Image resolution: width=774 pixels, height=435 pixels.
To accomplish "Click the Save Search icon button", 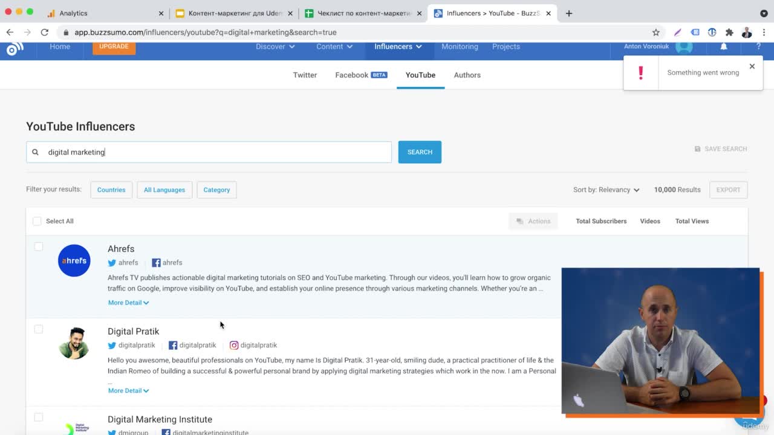I will click(721, 149).
